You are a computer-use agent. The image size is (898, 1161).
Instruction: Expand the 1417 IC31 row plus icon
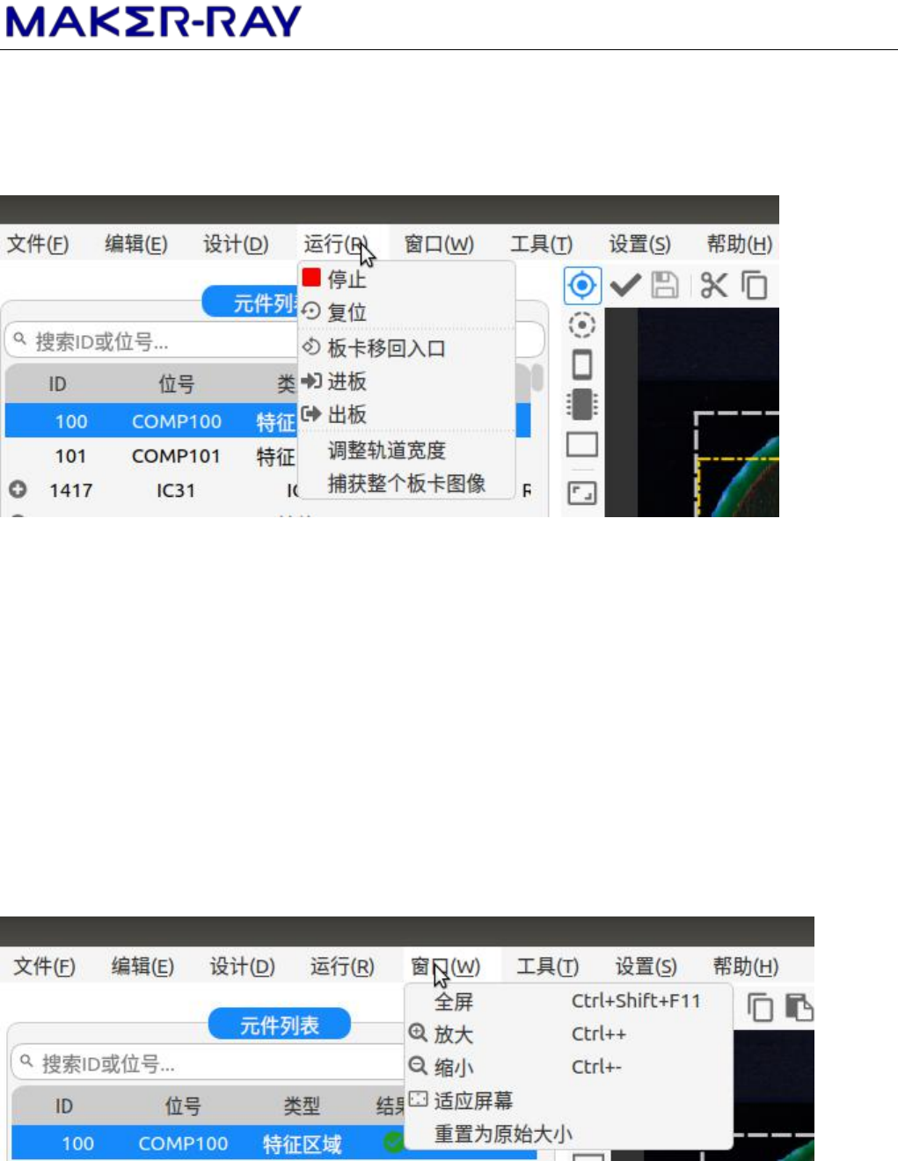pos(18,489)
